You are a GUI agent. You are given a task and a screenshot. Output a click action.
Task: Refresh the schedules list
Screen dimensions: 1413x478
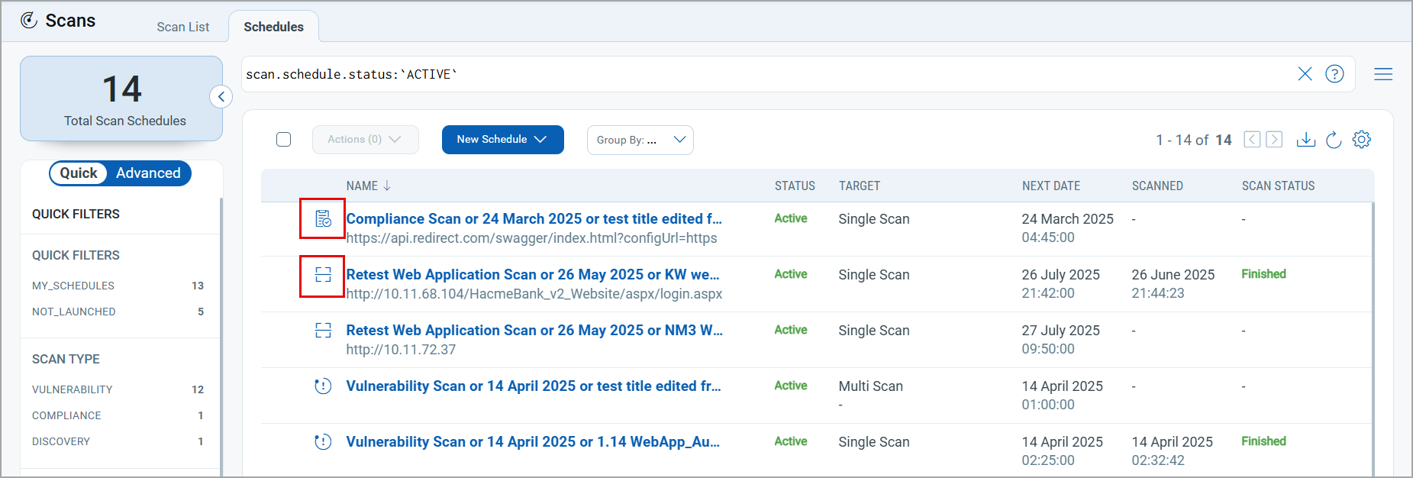pos(1334,140)
